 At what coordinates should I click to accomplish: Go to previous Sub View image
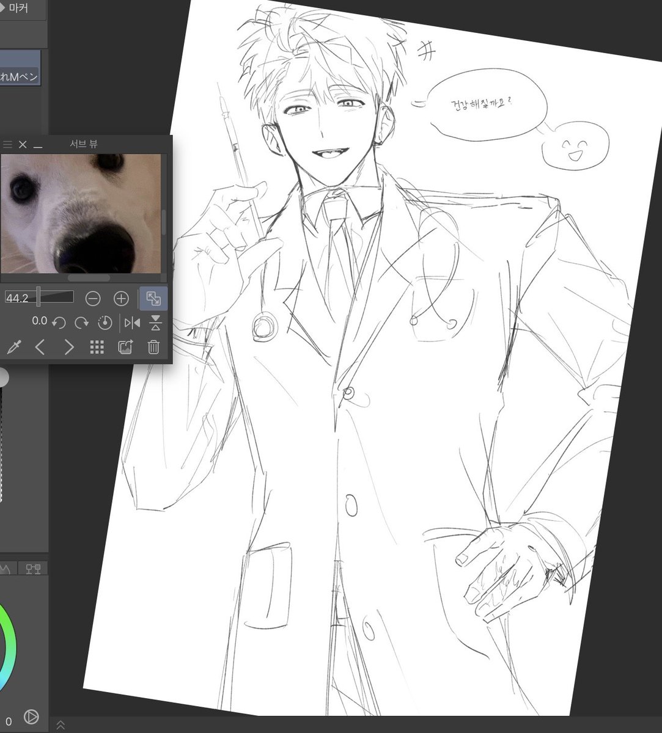tap(40, 348)
